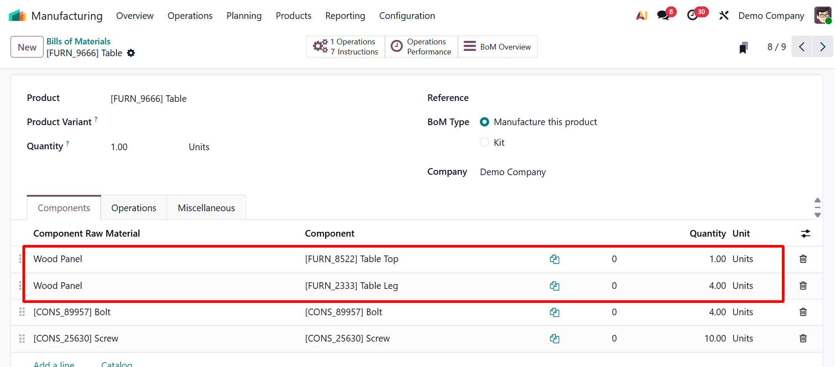Delete the Screw component row

[803, 338]
